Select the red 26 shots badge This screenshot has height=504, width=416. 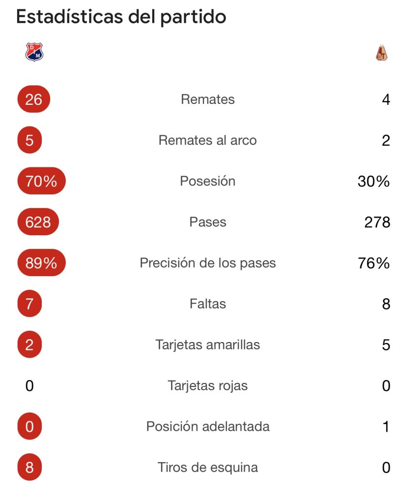coord(34,99)
